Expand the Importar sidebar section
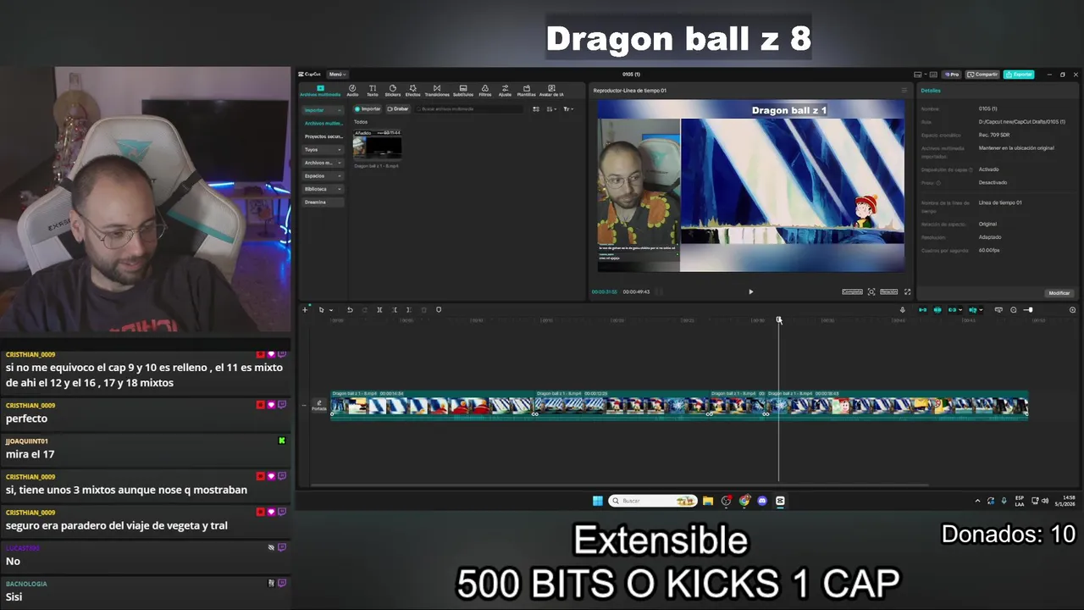The height and width of the screenshot is (610, 1084). coord(323,110)
